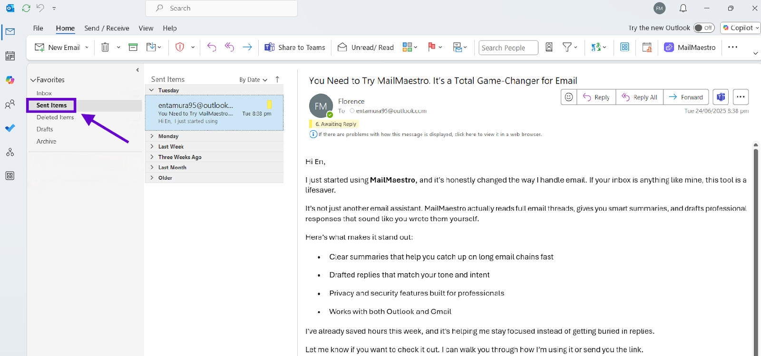This screenshot has height=356, width=761.
Task: Click the Translate icon in ribbon
Action: tap(596, 47)
